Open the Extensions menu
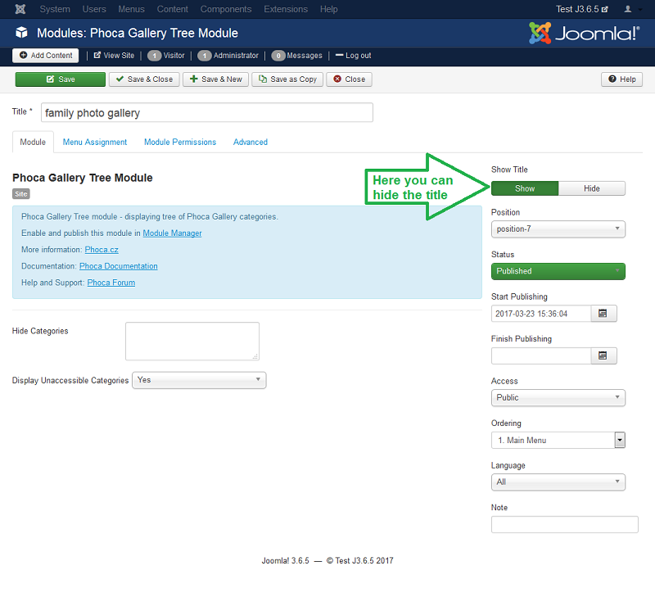 point(286,9)
